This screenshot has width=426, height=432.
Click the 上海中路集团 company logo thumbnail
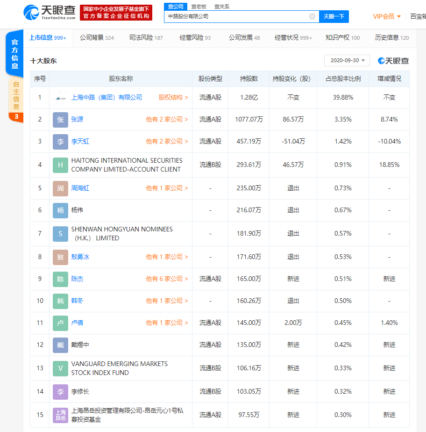[x=60, y=98]
